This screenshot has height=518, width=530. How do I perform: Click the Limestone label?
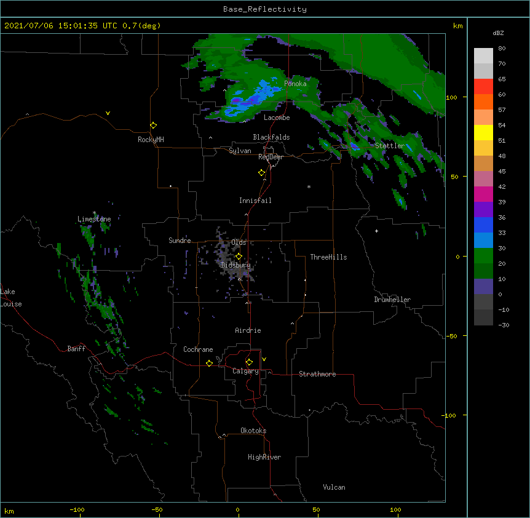[x=94, y=219]
